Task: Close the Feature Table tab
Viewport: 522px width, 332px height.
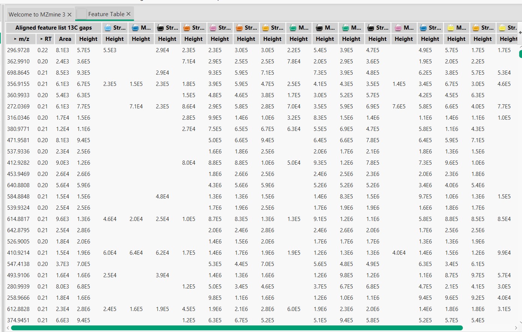Action: [128, 14]
